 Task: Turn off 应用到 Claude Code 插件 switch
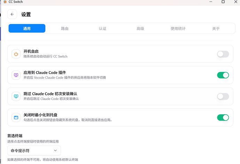click(x=223, y=75)
